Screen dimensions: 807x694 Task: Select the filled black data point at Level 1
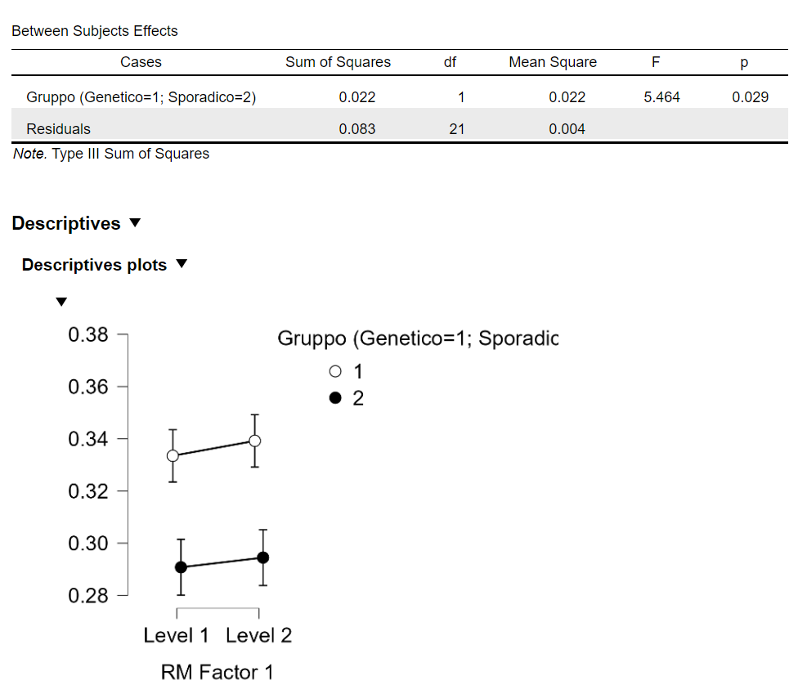pyautogui.click(x=181, y=567)
